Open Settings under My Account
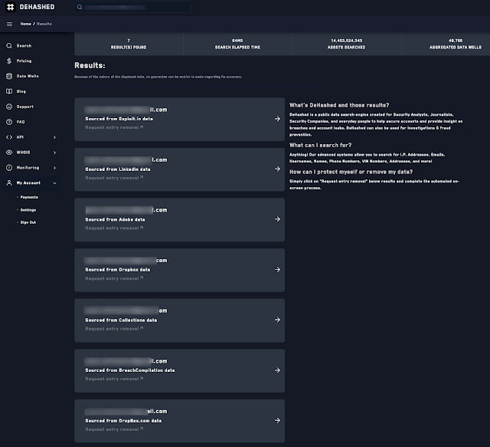This screenshot has width=490, height=447. (28, 209)
